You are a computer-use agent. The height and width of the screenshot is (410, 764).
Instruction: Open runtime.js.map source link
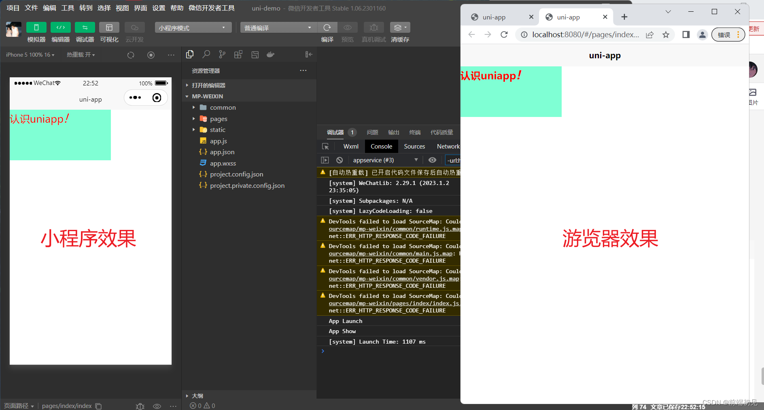[x=395, y=229]
